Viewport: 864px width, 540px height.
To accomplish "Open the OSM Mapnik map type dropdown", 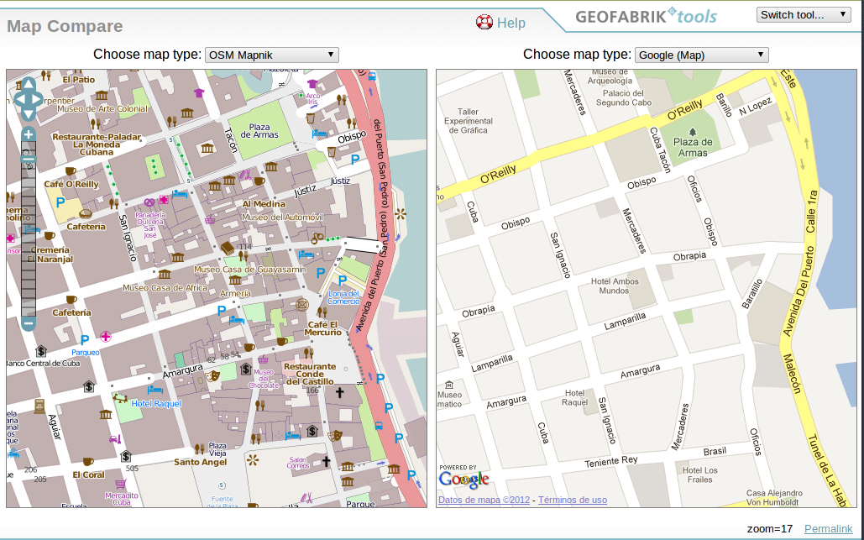I will (x=271, y=55).
